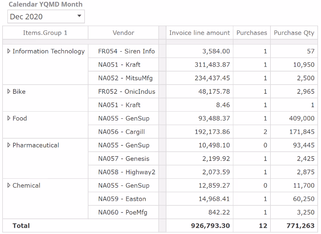Click total invoice amount 926,793.30
Viewport: 321px width, 234px height.
tap(210, 225)
